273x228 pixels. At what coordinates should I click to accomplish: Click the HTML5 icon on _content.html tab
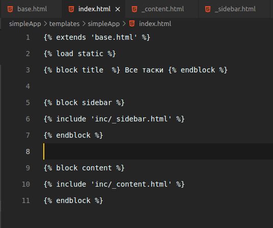(x=134, y=9)
